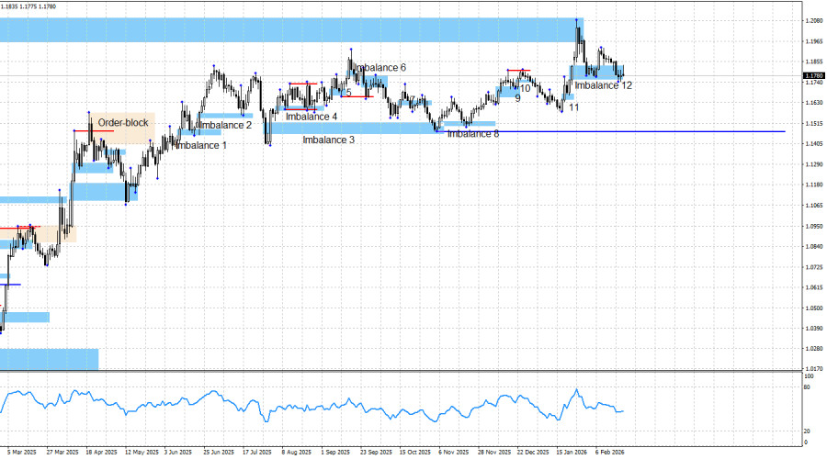
Task: Select the Imbalance 12 label
Action: point(603,85)
